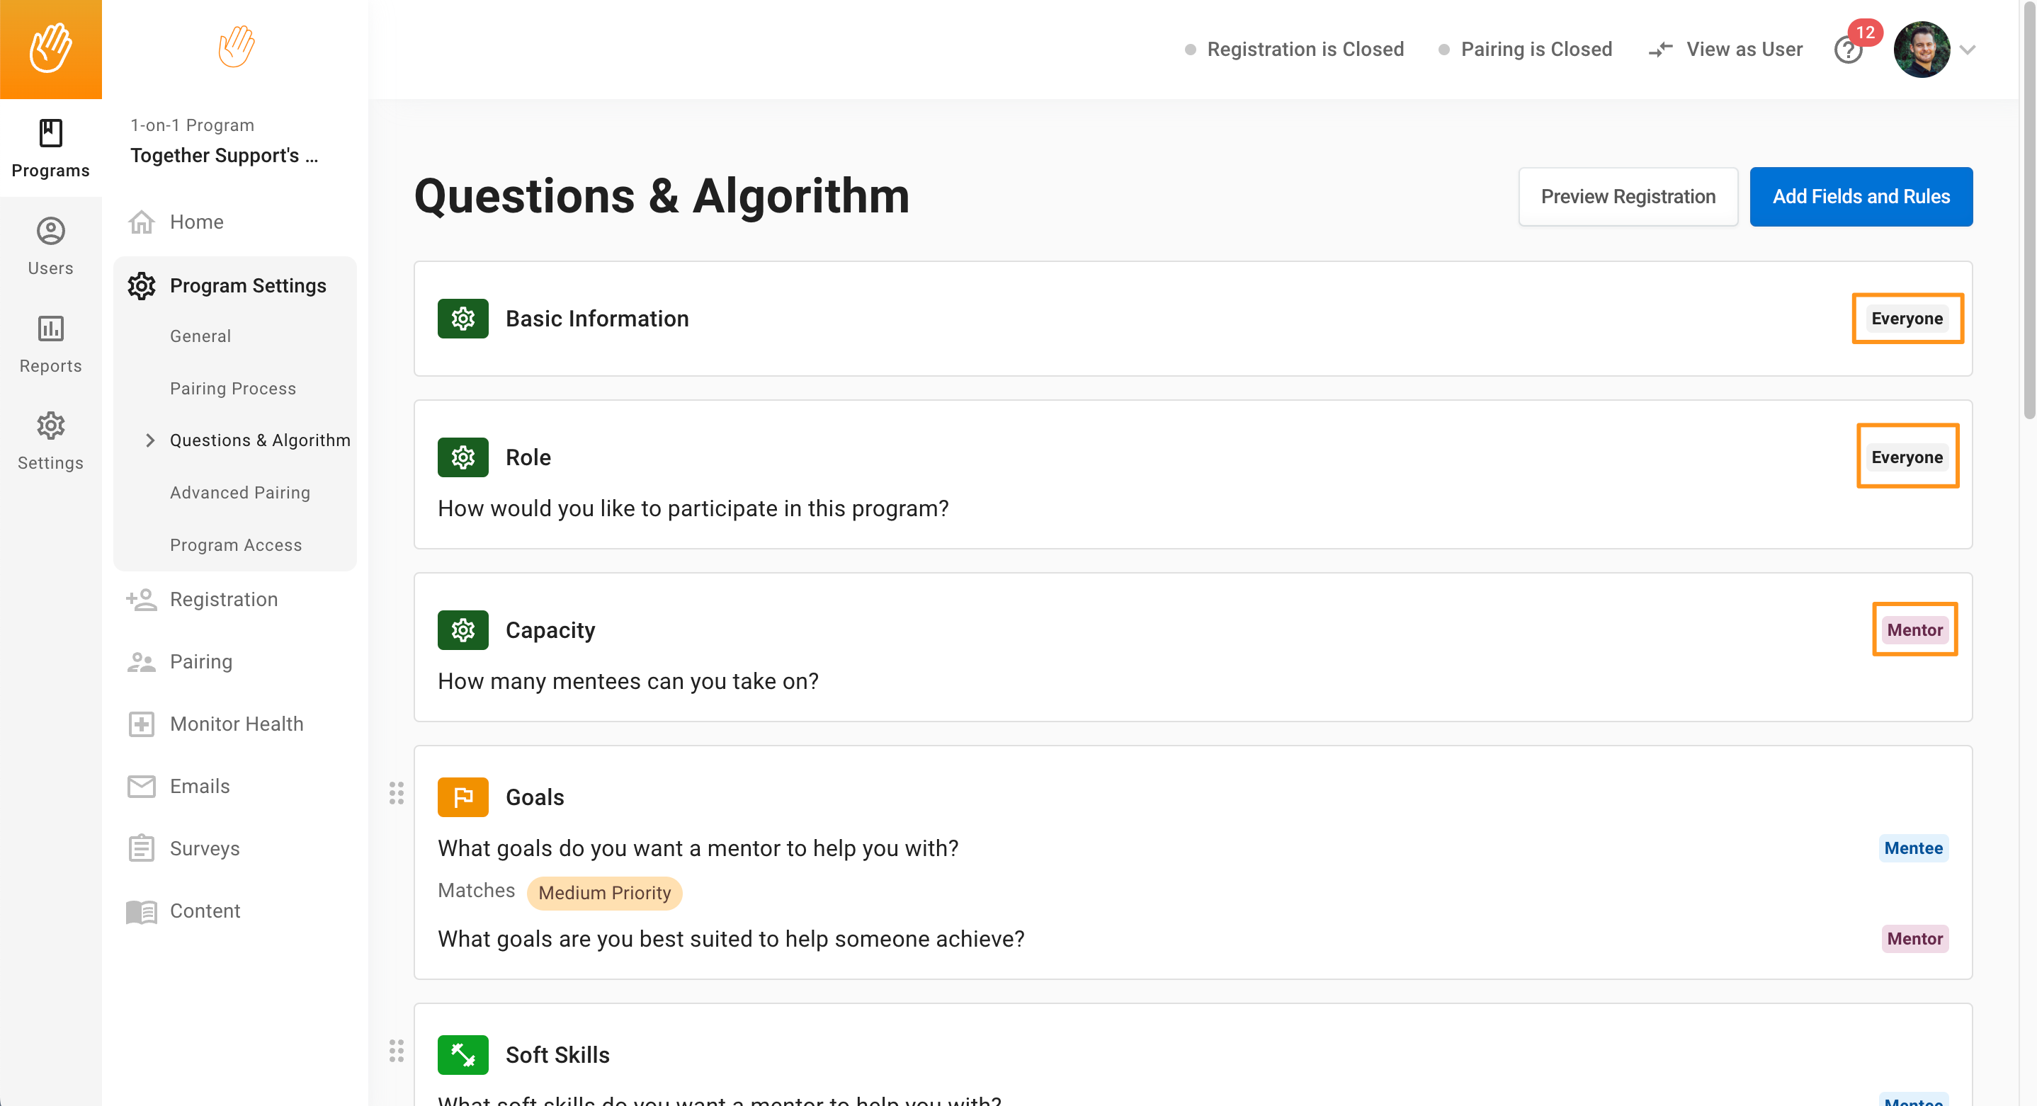Click the Mentor tag in Goals card
This screenshot has width=2037, height=1106.
pos(1914,938)
